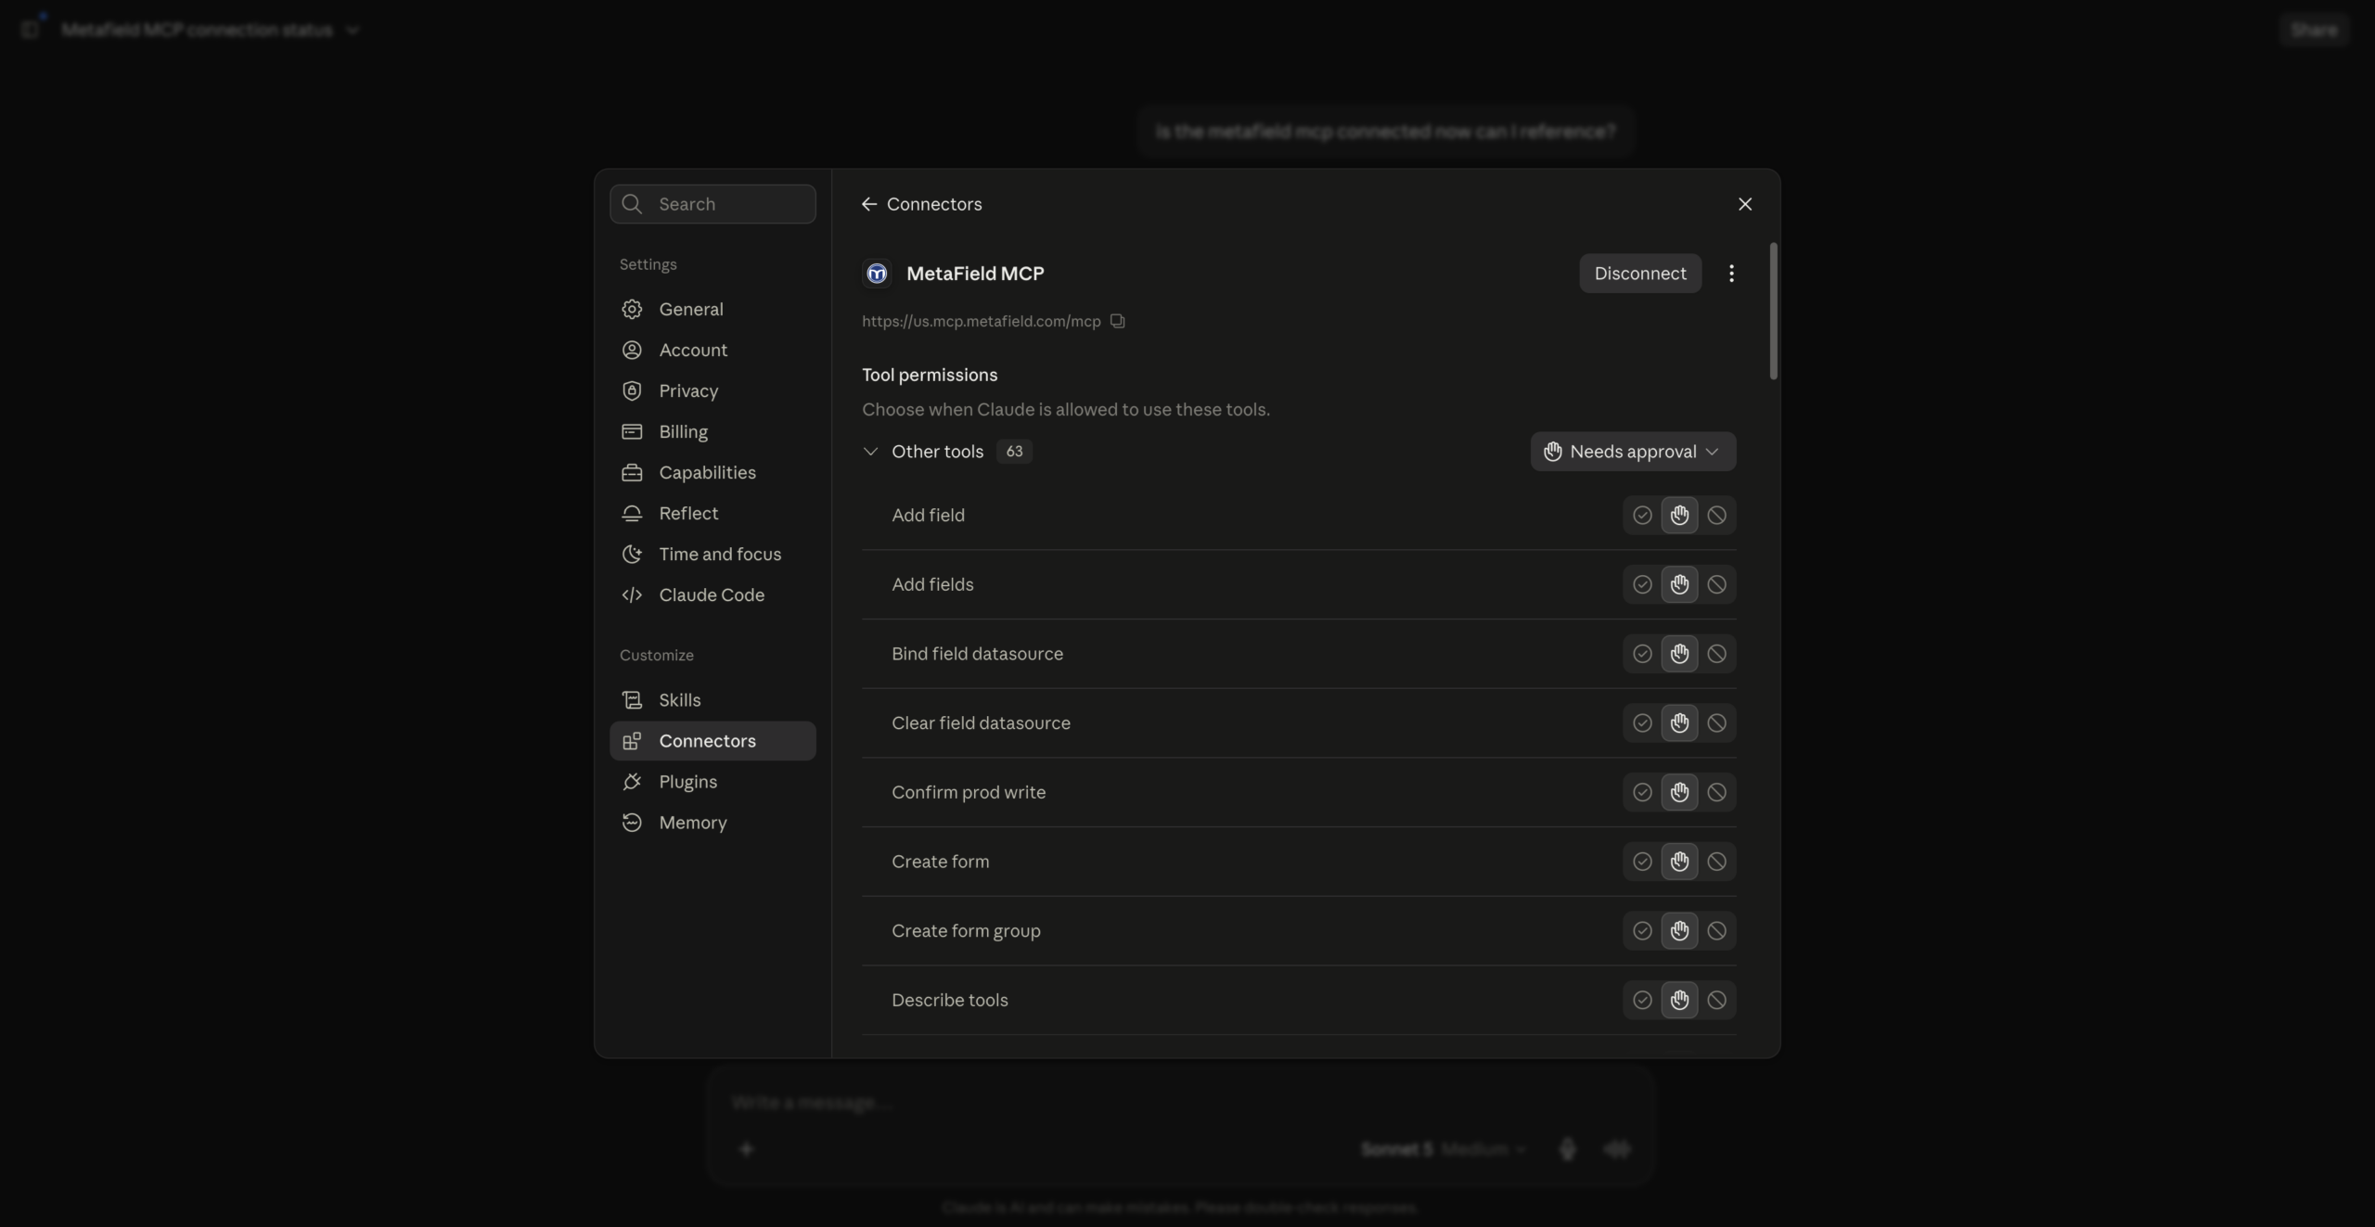Image resolution: width=2375 pixels, height=1227 pixels.
Task: Always allow Bind field datasource
Action: (1642, 654)
